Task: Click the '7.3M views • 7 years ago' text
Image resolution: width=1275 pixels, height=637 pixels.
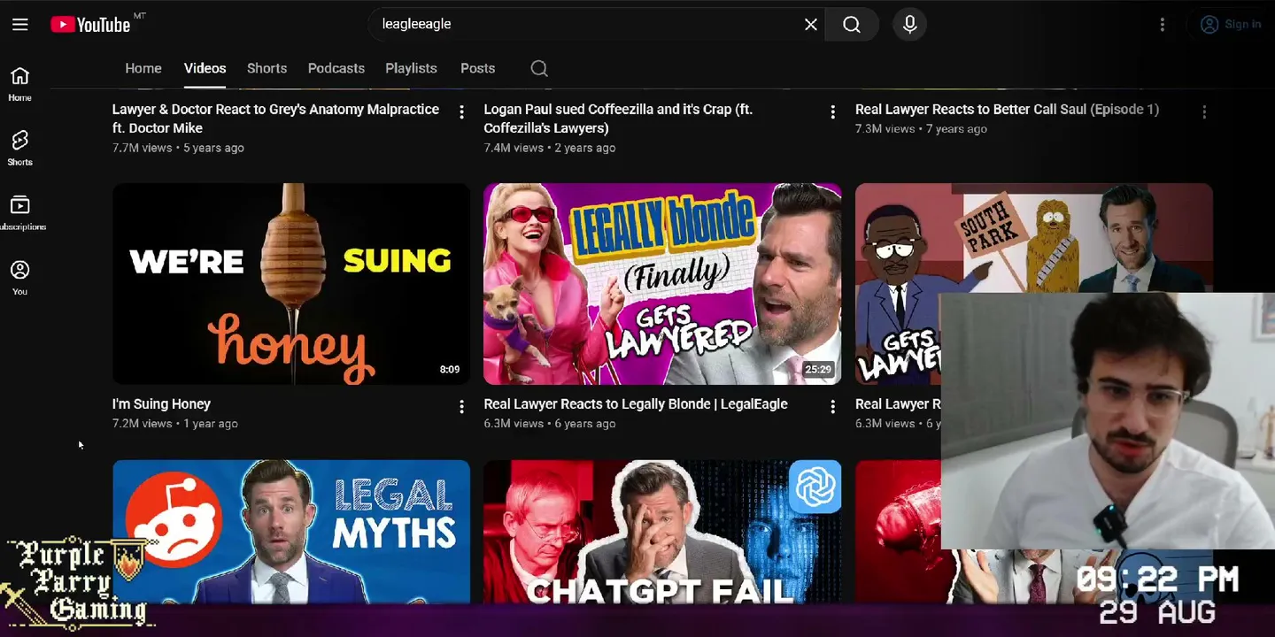Action: coord(921,128)
